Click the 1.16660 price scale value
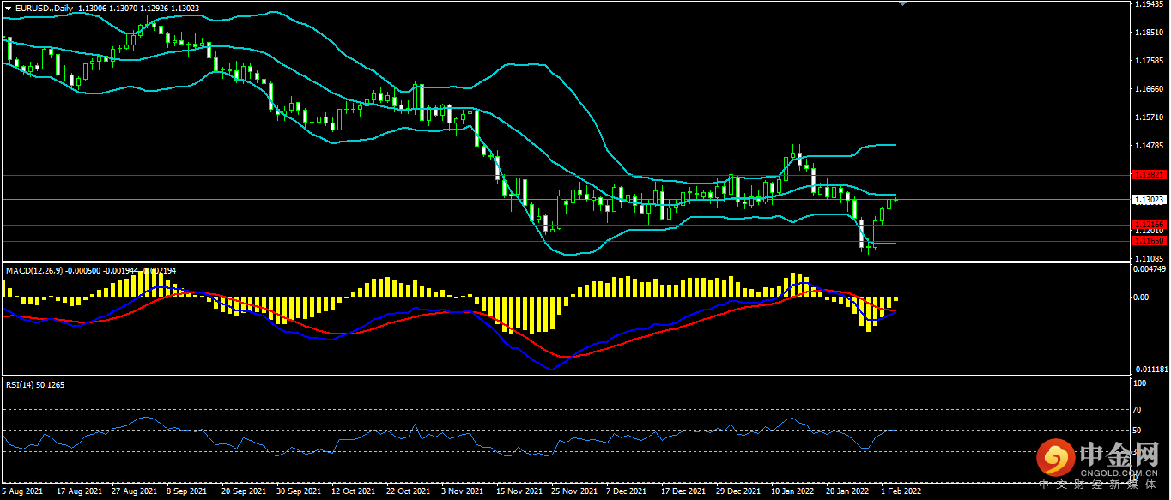1171x500 pixels. pos(1149,88)
